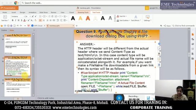Save the presentation with the floppy icon
The image size is (196, 110).
[5, 26]
